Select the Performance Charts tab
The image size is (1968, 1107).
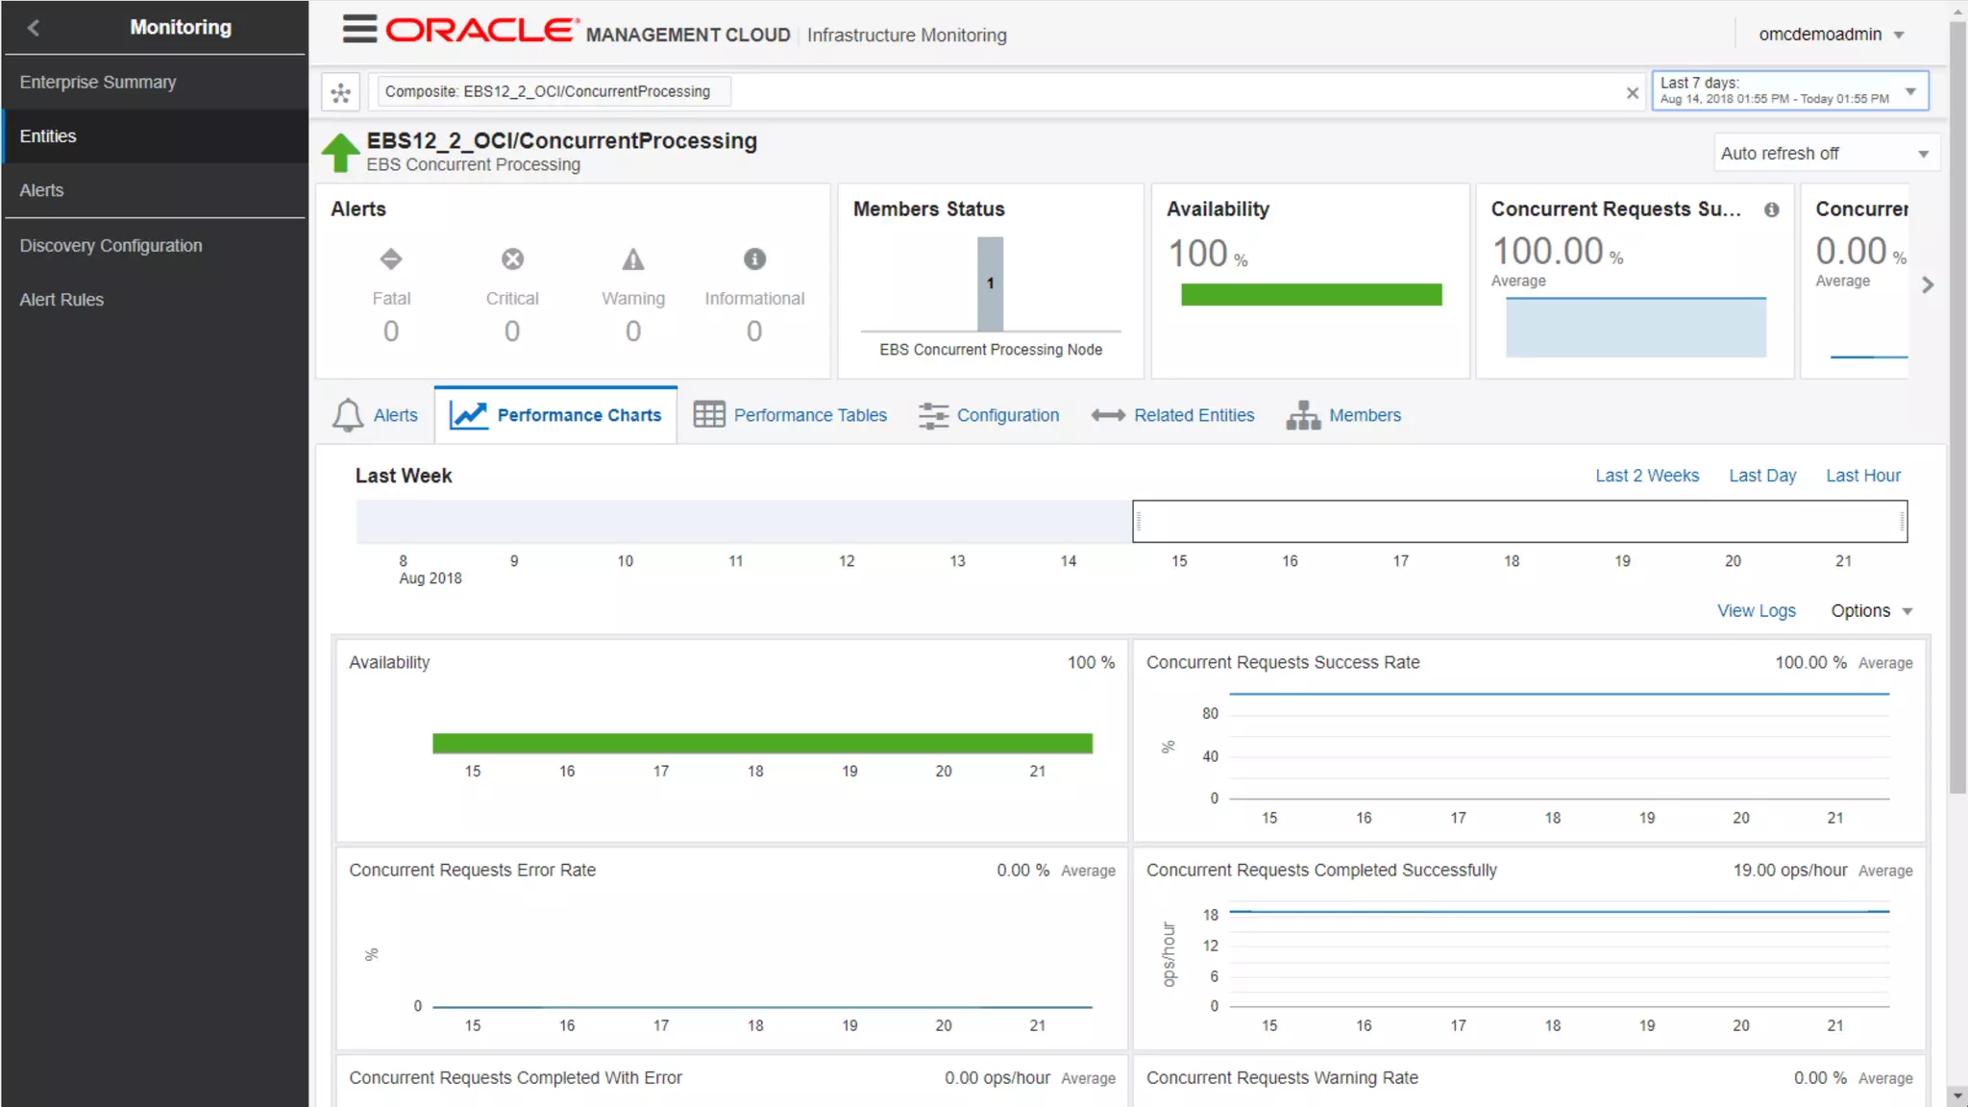(x=555, y=415)
